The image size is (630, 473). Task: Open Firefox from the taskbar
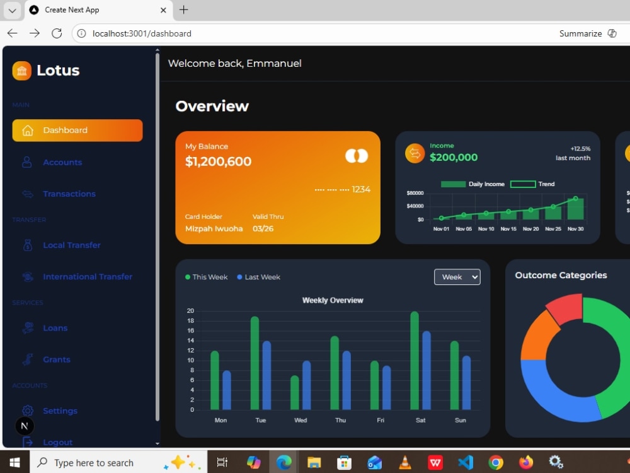pyautogui.click(x=526, y=462)
